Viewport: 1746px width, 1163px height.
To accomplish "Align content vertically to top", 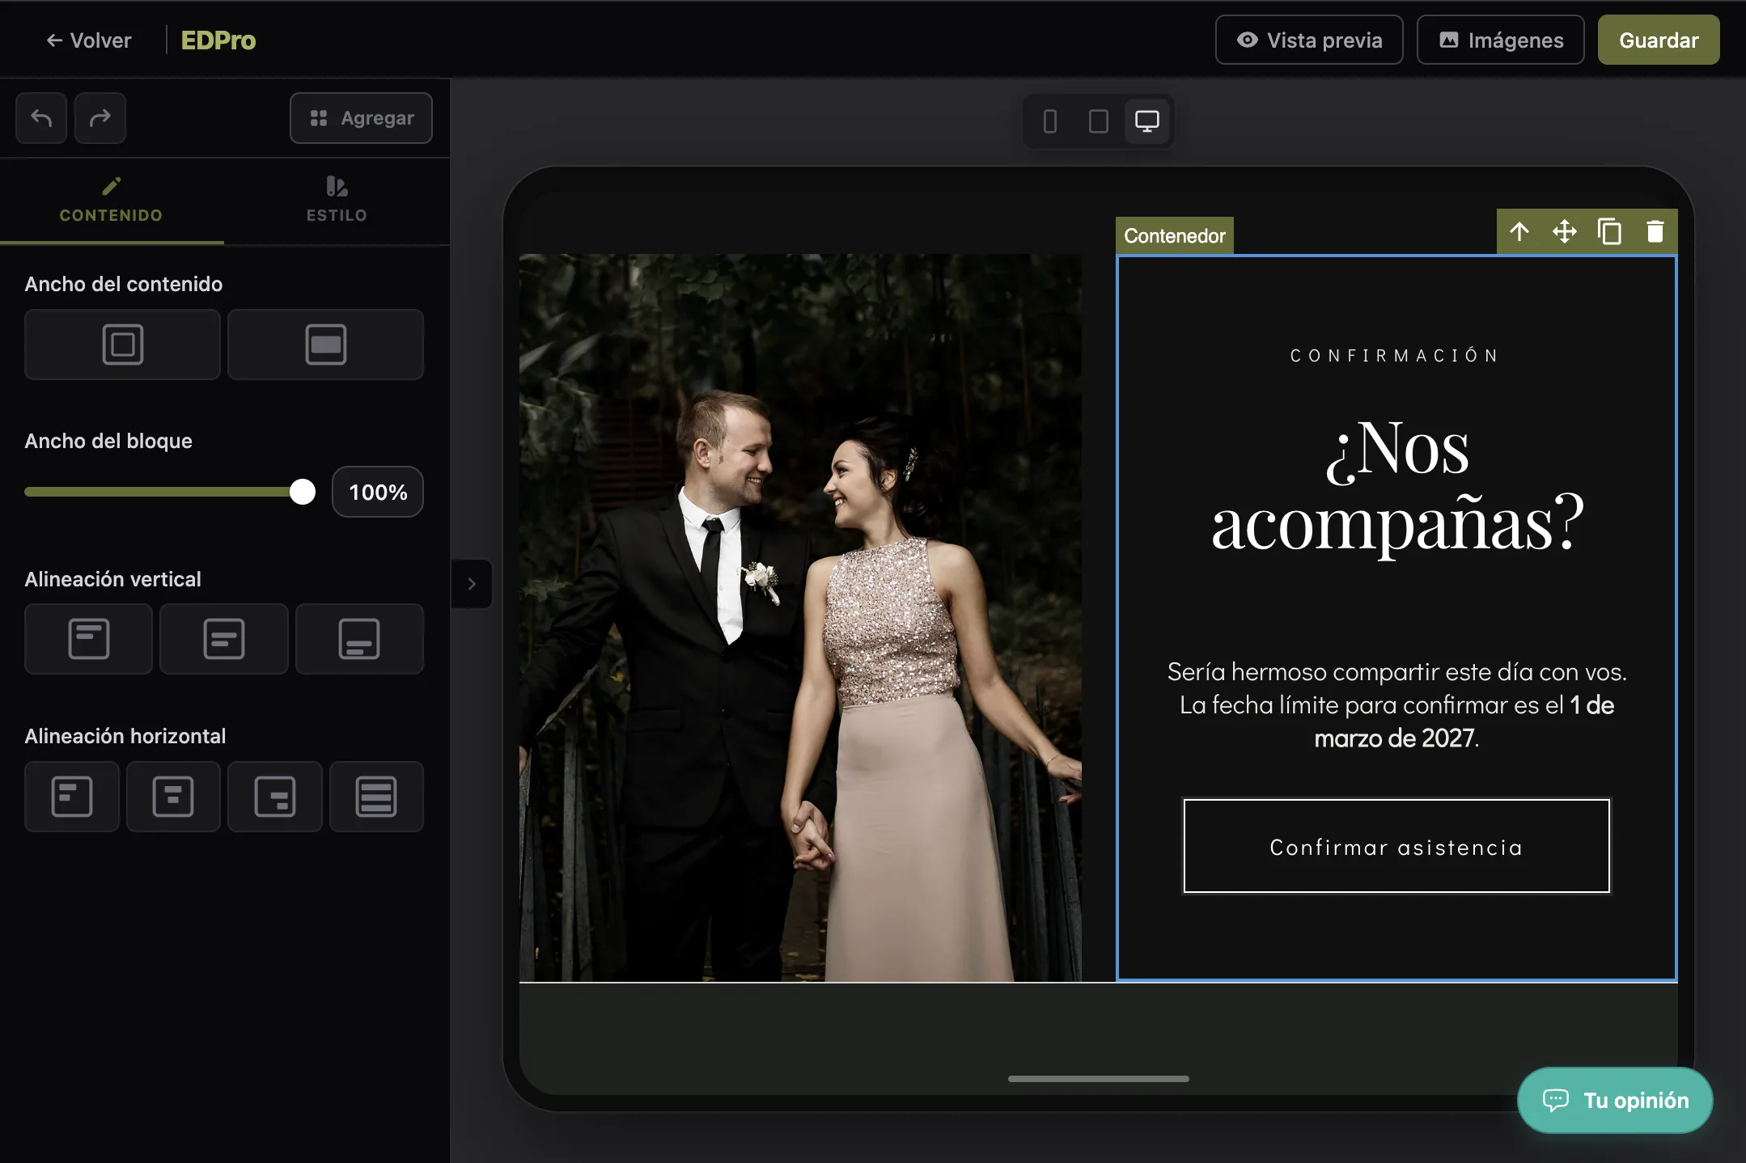I will [88, 639].
